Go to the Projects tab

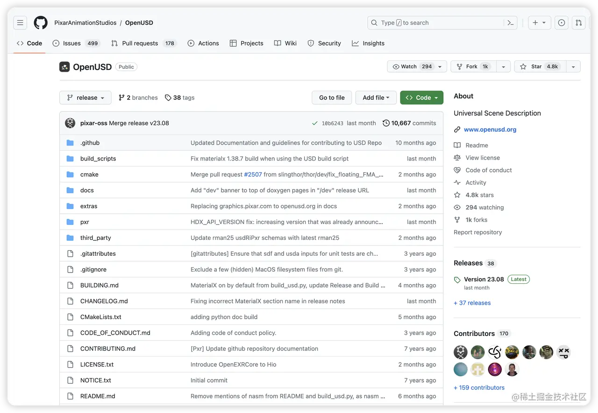click(247, 43)
